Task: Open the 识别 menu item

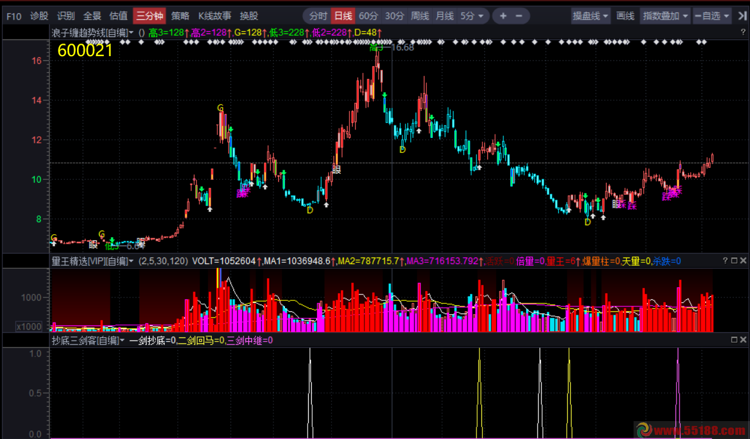Action: (x=66, y=16)
